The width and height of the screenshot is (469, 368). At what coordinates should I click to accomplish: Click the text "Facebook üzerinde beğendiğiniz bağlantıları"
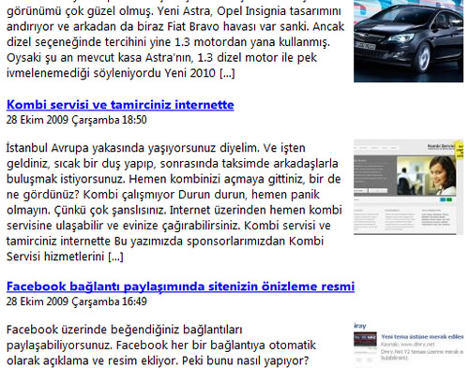click(125, 330)
